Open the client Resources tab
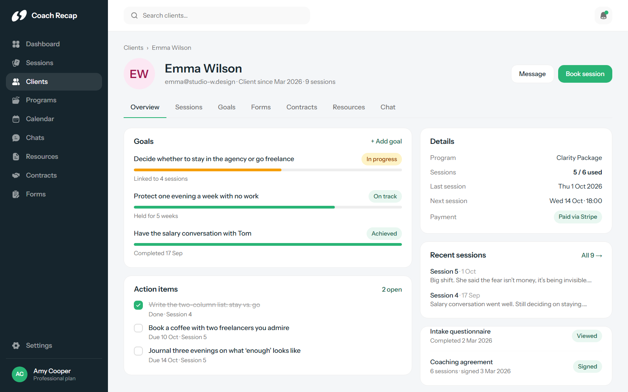 (x=349, y=107)
